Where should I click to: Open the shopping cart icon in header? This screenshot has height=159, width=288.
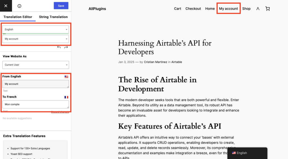(268, 9)
